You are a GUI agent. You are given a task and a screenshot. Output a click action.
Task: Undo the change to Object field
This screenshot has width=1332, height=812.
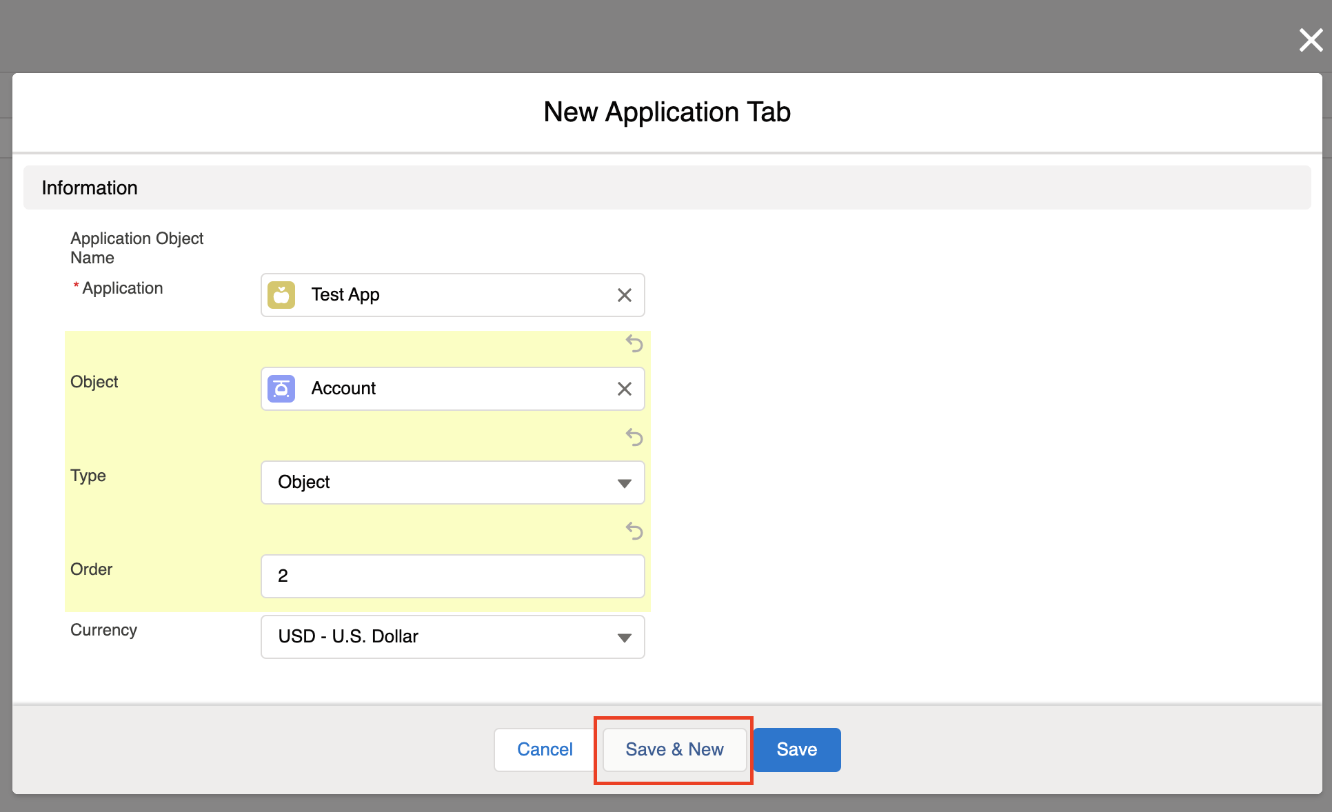pyautogui.click(x=634, y=343)
